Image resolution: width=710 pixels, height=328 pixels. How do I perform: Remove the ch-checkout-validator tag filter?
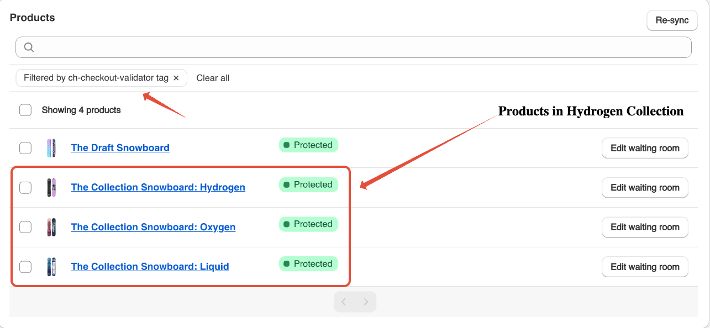(x=176, y=78)
